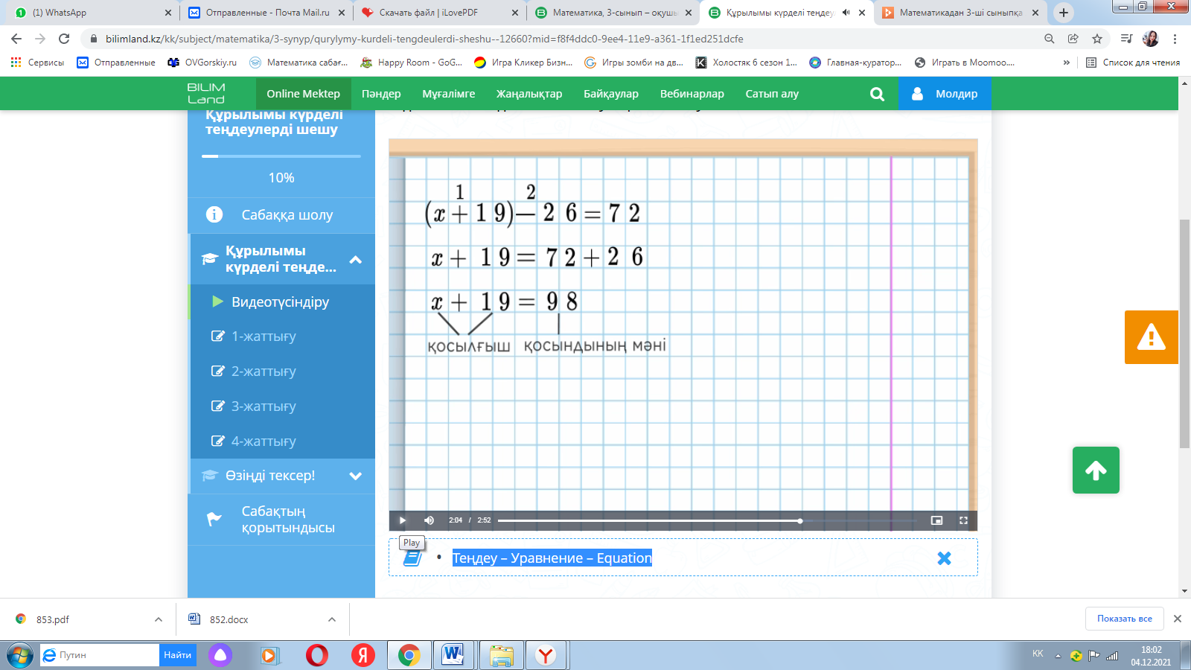Show hidden system tray icons
Screen dimensions: 1191x670
point(1058,656)
